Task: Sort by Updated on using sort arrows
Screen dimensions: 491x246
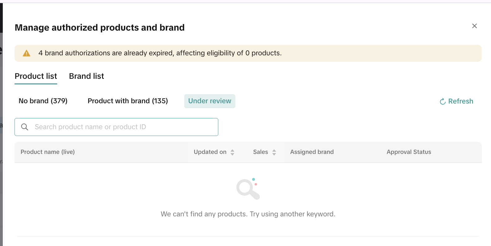Action: click(233, 152)
